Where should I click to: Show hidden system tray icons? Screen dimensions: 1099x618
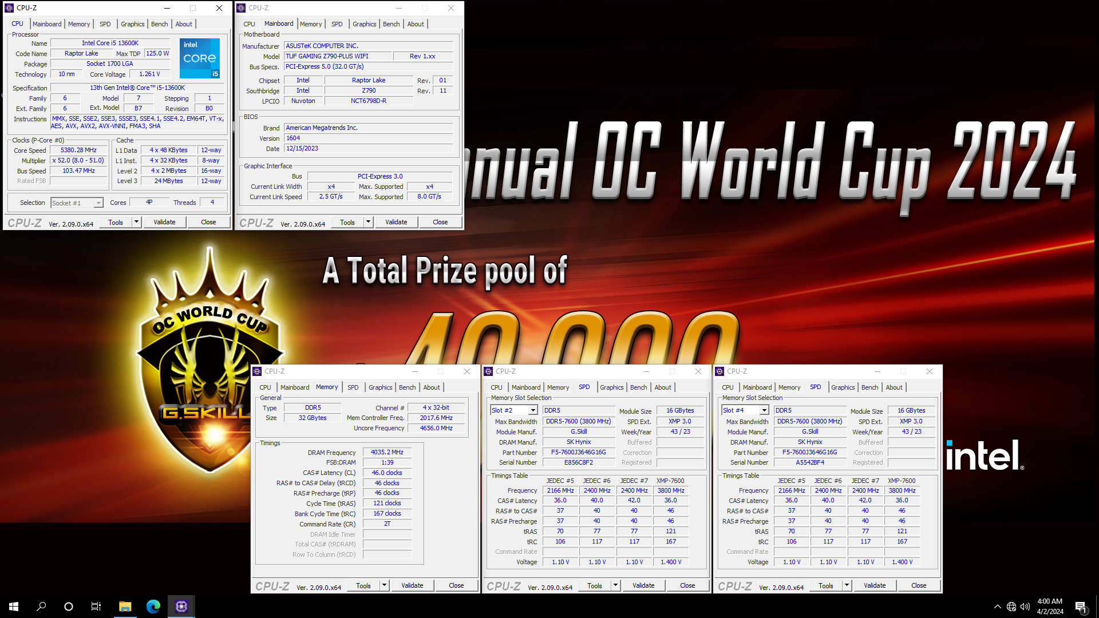point(998,607)
